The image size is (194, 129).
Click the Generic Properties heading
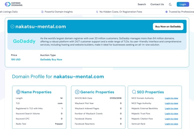[x=97, y=92]
